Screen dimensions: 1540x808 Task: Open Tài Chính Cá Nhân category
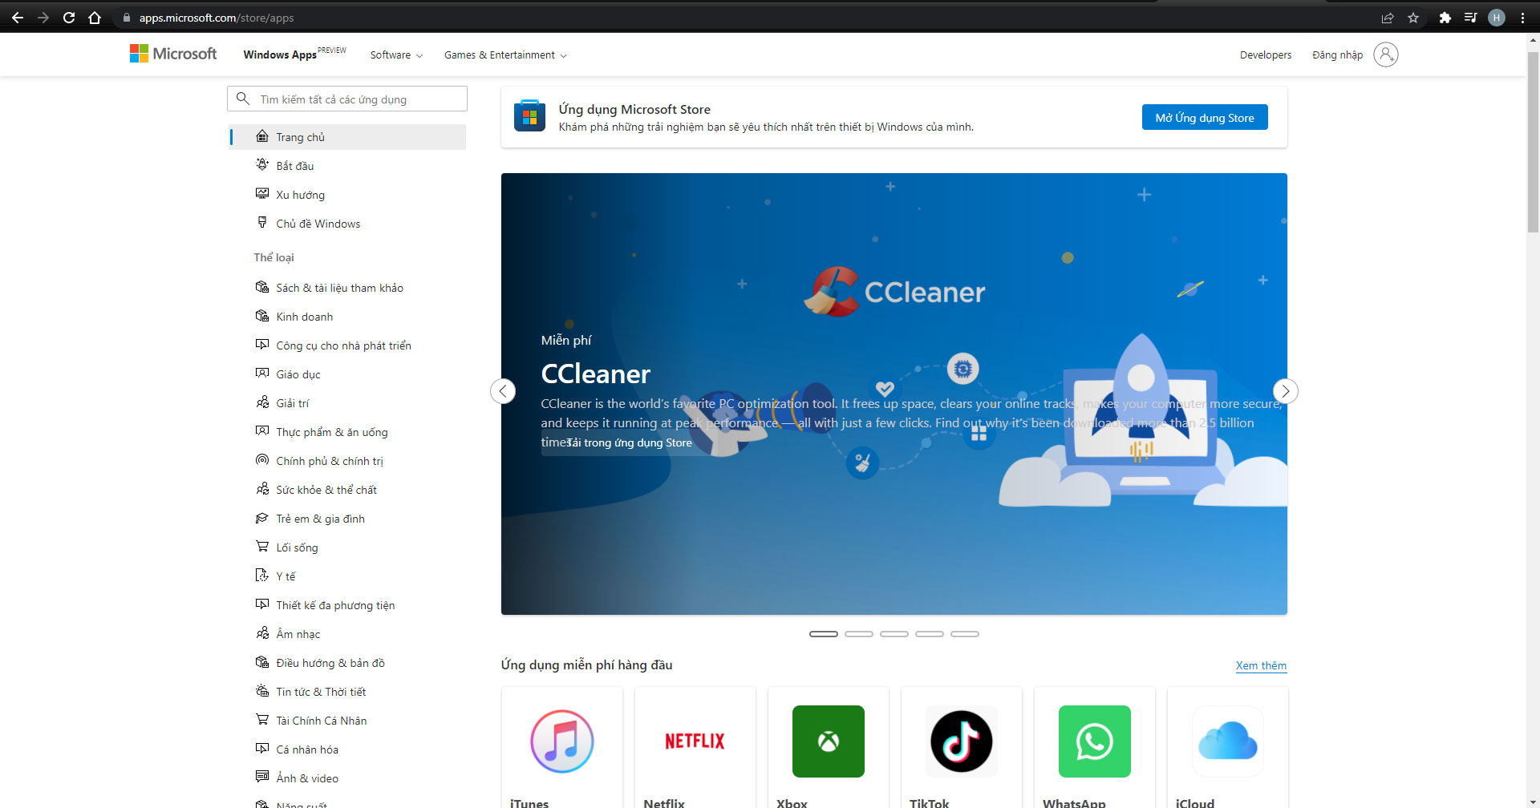tap(347, 721)
